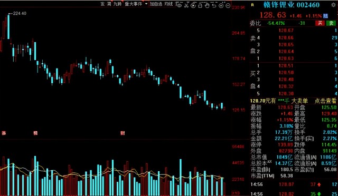
Task: Click the 总手 value 17.39万
Action: coord(284,132)
